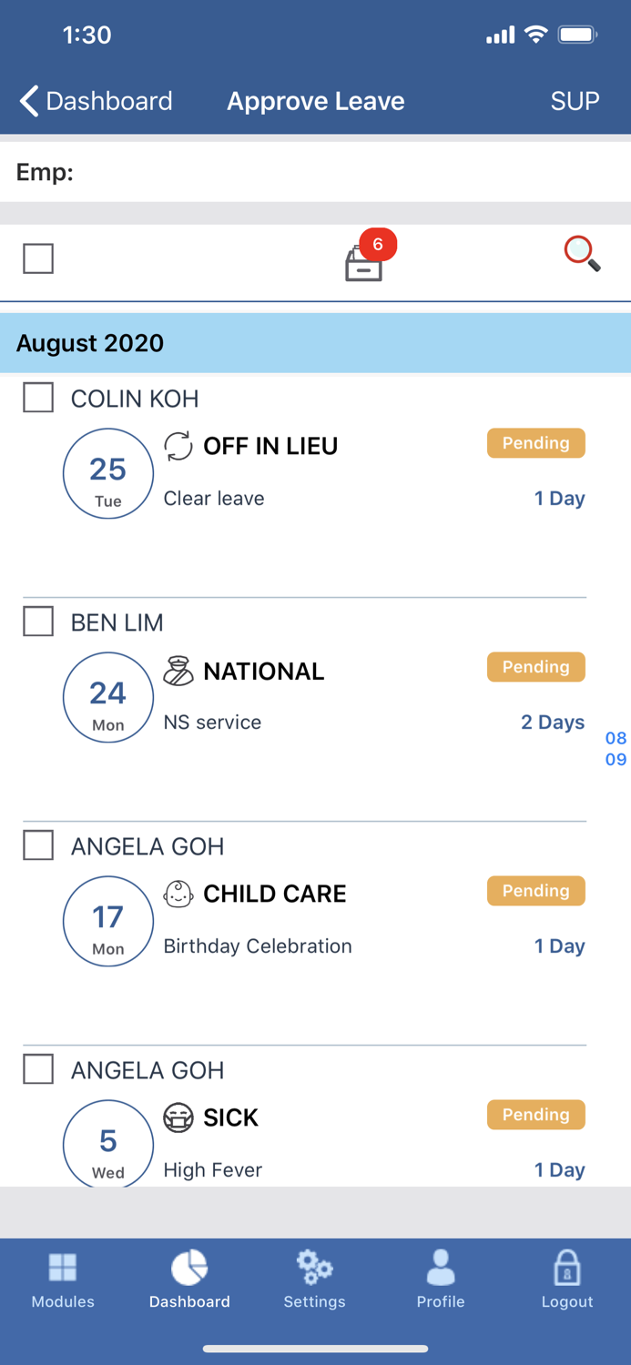The image size is (631, 1365).
Task: Open the Dashboard pie chart tab
Action: [189, 1279]
